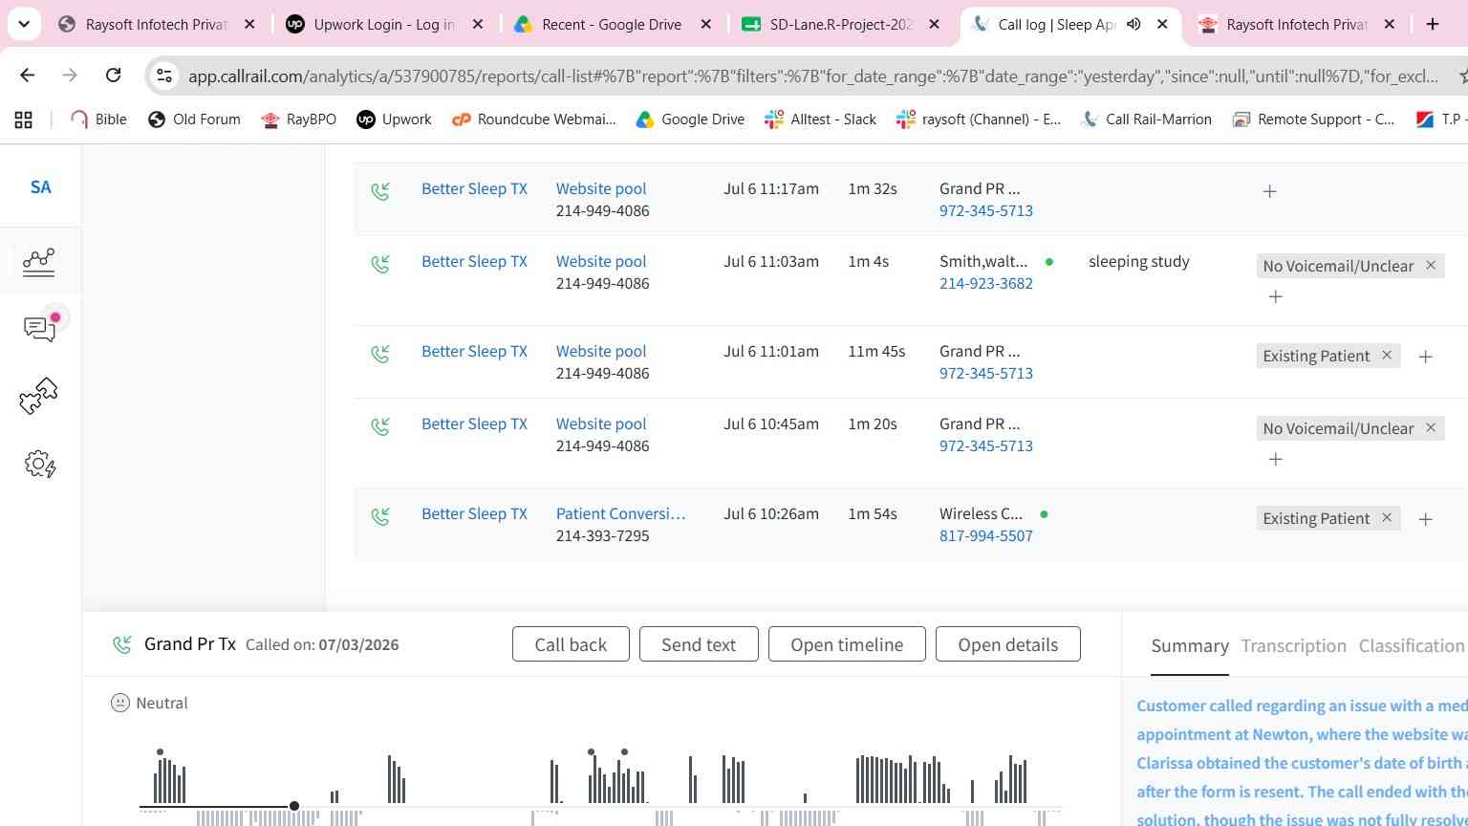Open the Patient Conversi… tracking number link

coord(620,513)
